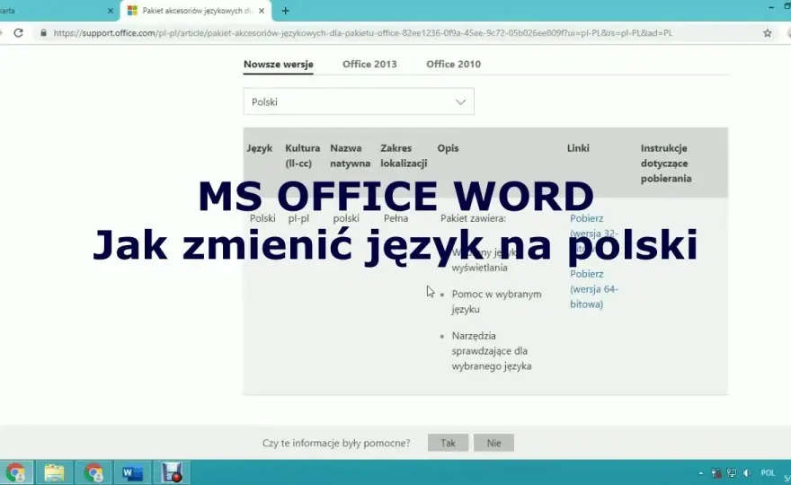Click the Linki column header

pyautogui.click(x=578, y=148)
